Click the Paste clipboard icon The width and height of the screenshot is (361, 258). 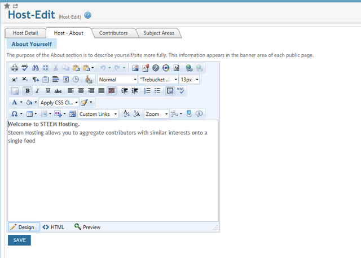tap(76, 68)
